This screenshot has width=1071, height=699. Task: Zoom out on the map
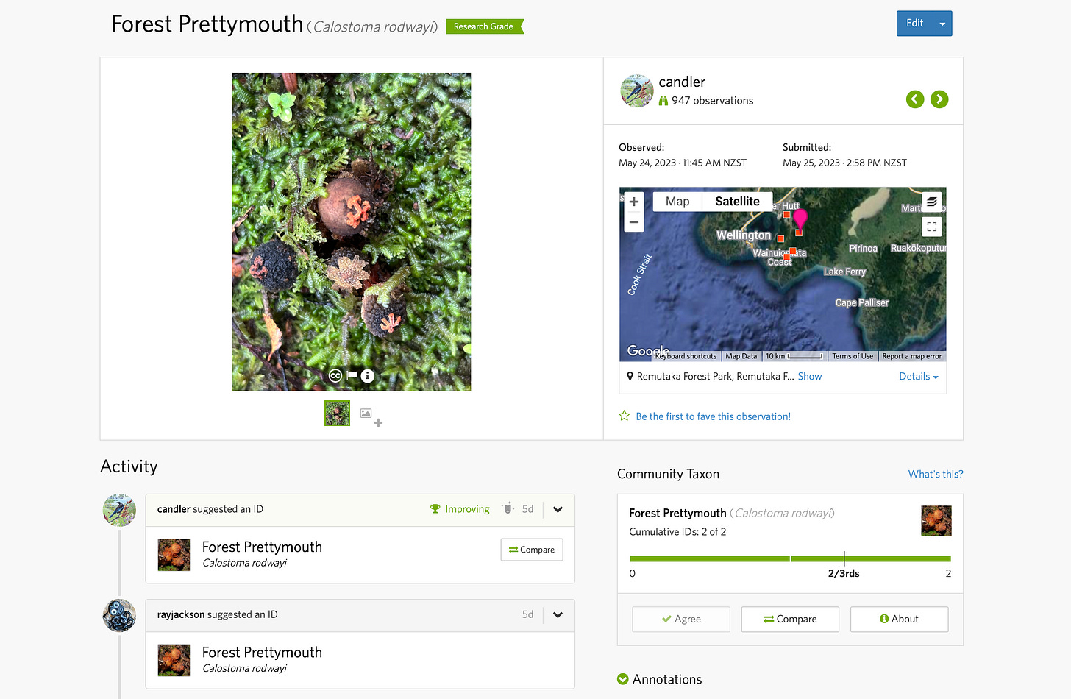coord(634,222)
